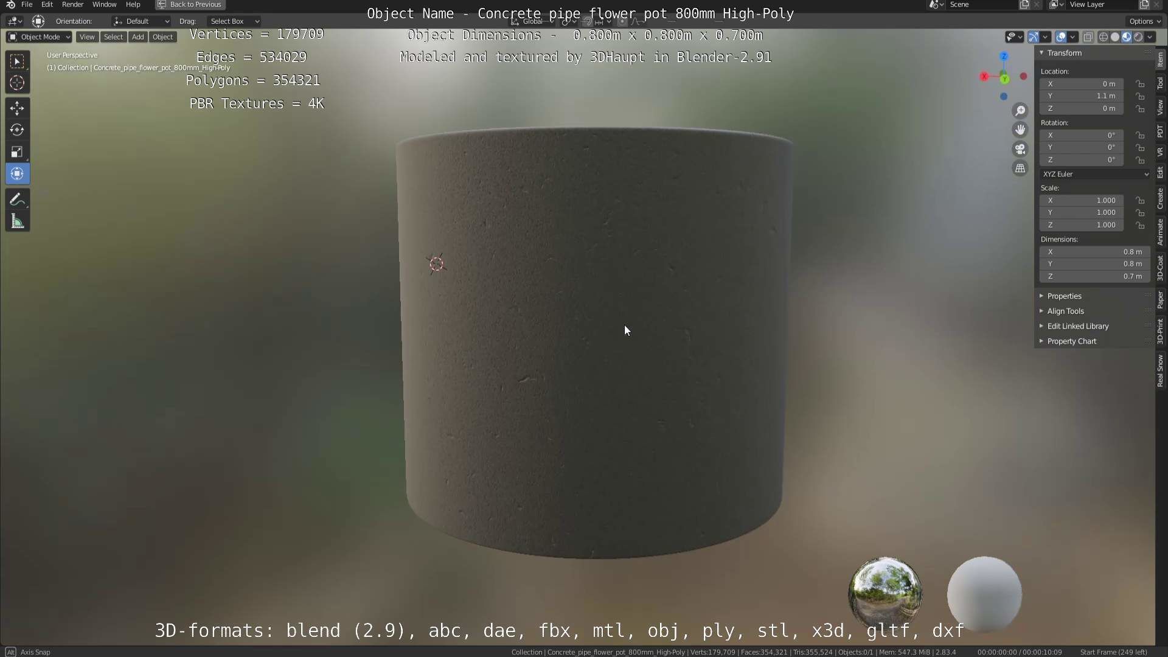The image size is (1168, 657).
Task: Open Orientation Default dropdown
Action: (141, 21)
